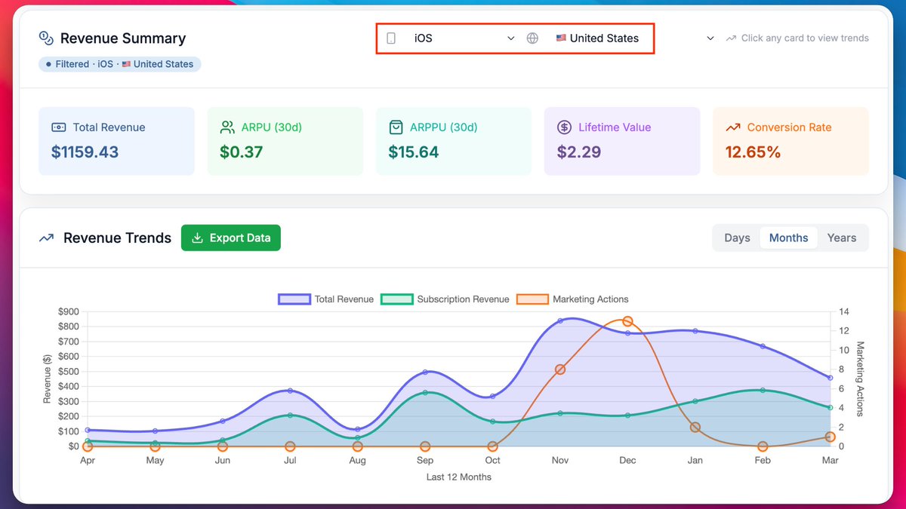Click the Lifetime Value dollar icon
Screen dimensions: 906x509
click(x=564, y=127)
